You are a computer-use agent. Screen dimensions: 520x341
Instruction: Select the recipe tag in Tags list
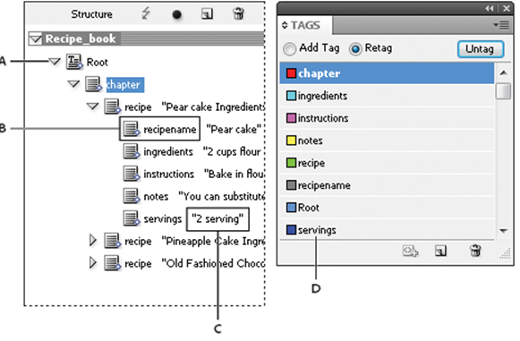tap(387, 163)
